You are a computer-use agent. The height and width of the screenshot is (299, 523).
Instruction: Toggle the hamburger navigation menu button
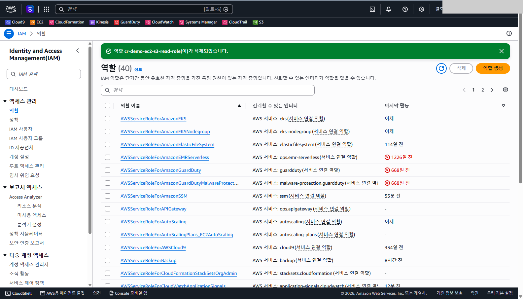pos(9,34)
